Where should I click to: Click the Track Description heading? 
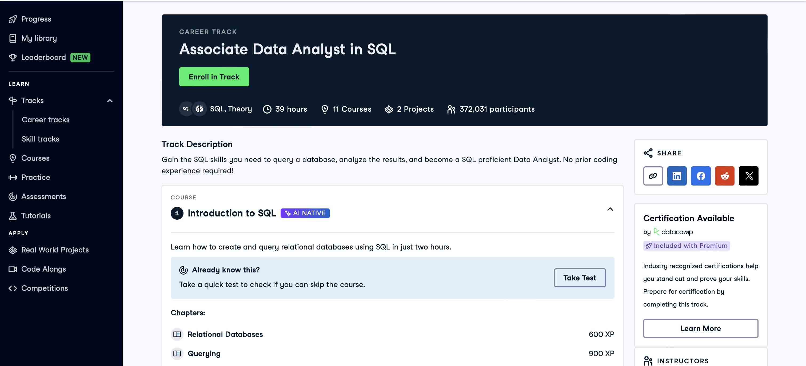197,144
